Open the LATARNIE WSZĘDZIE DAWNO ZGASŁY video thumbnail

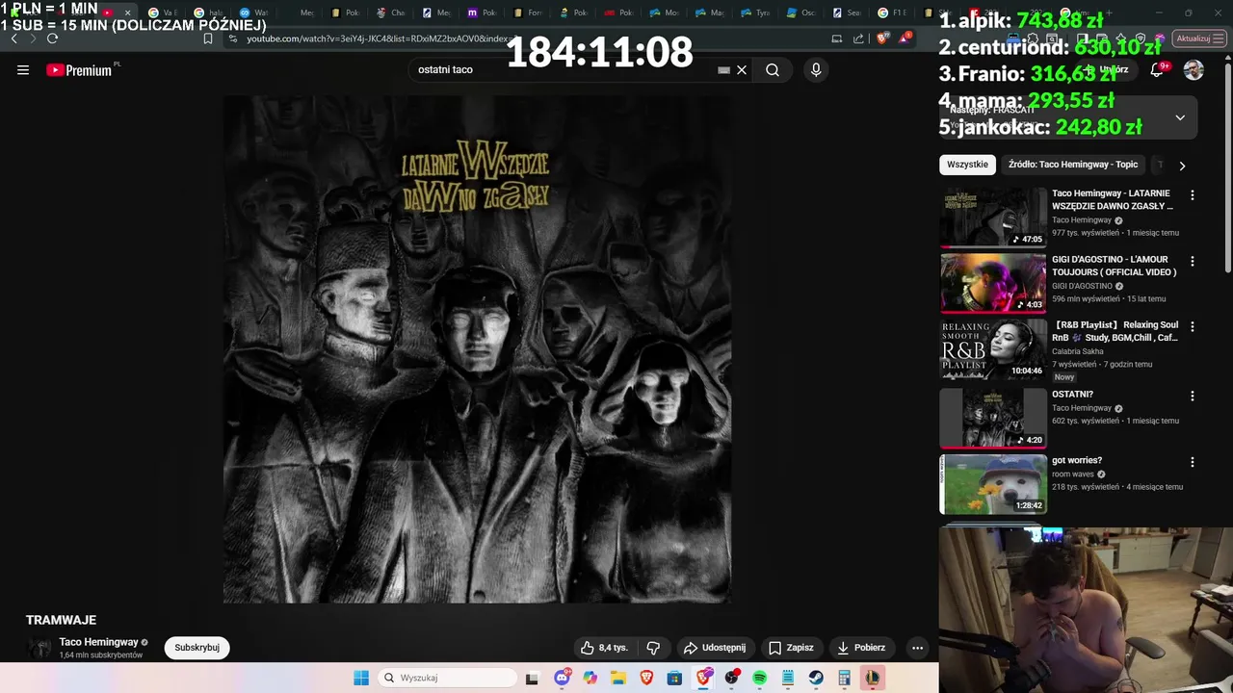(993, 218)
